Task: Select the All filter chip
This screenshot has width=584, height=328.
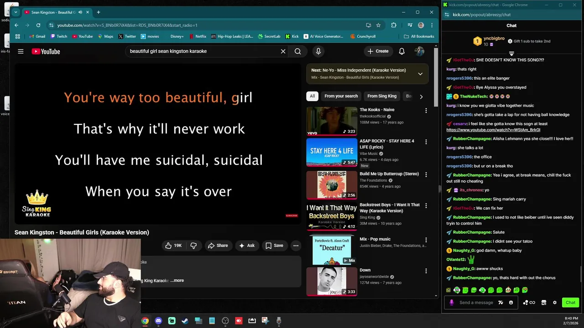Action: click(x=312, y=96)
